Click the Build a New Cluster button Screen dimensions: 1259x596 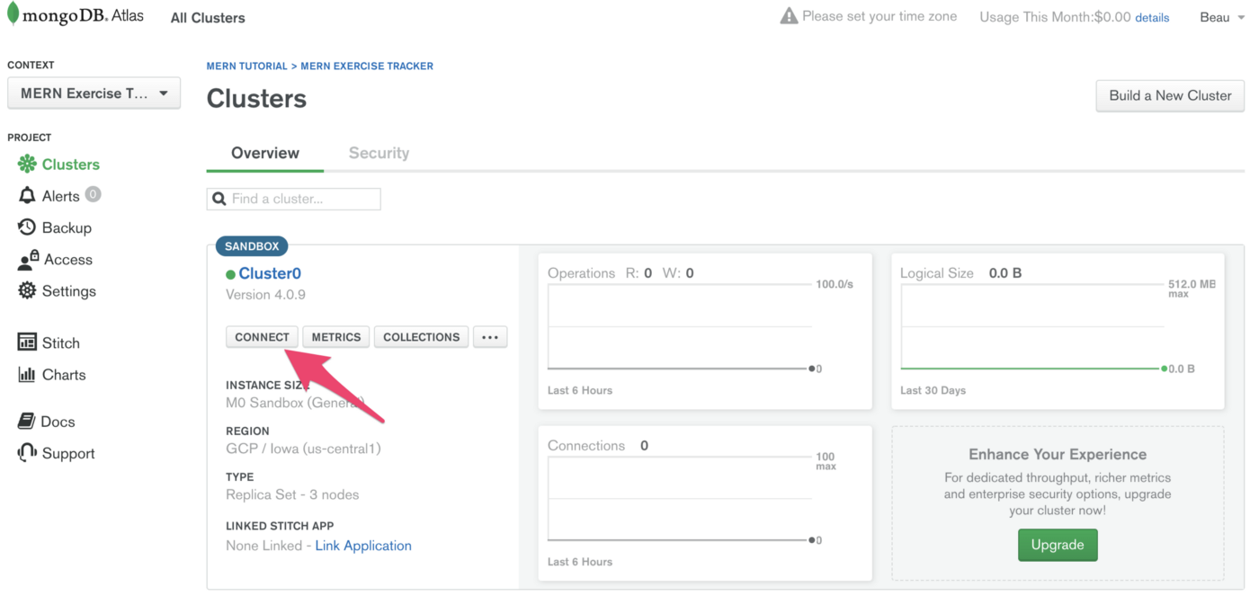pyautogui.click(x=1170, y=95)
